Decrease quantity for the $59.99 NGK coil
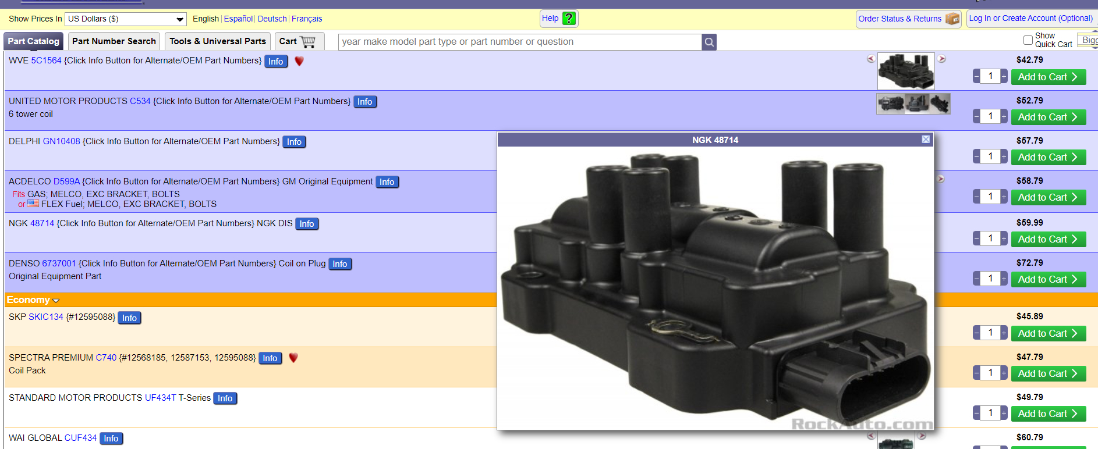 976,238
